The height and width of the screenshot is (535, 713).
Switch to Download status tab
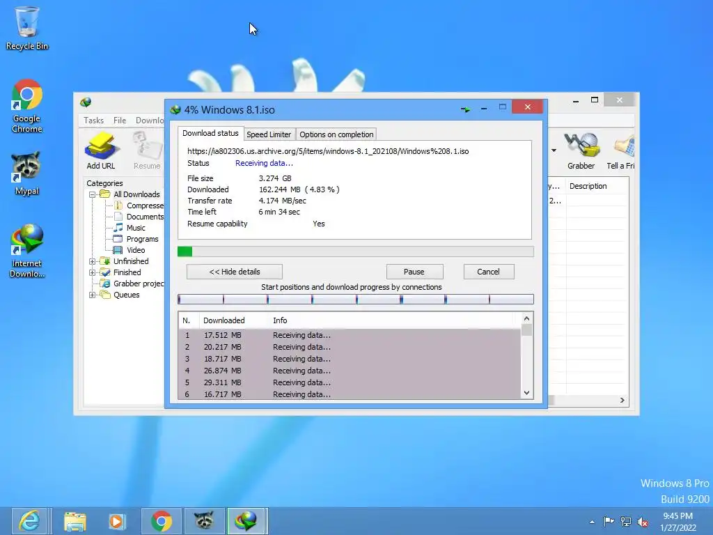click(x=210, y=133)
